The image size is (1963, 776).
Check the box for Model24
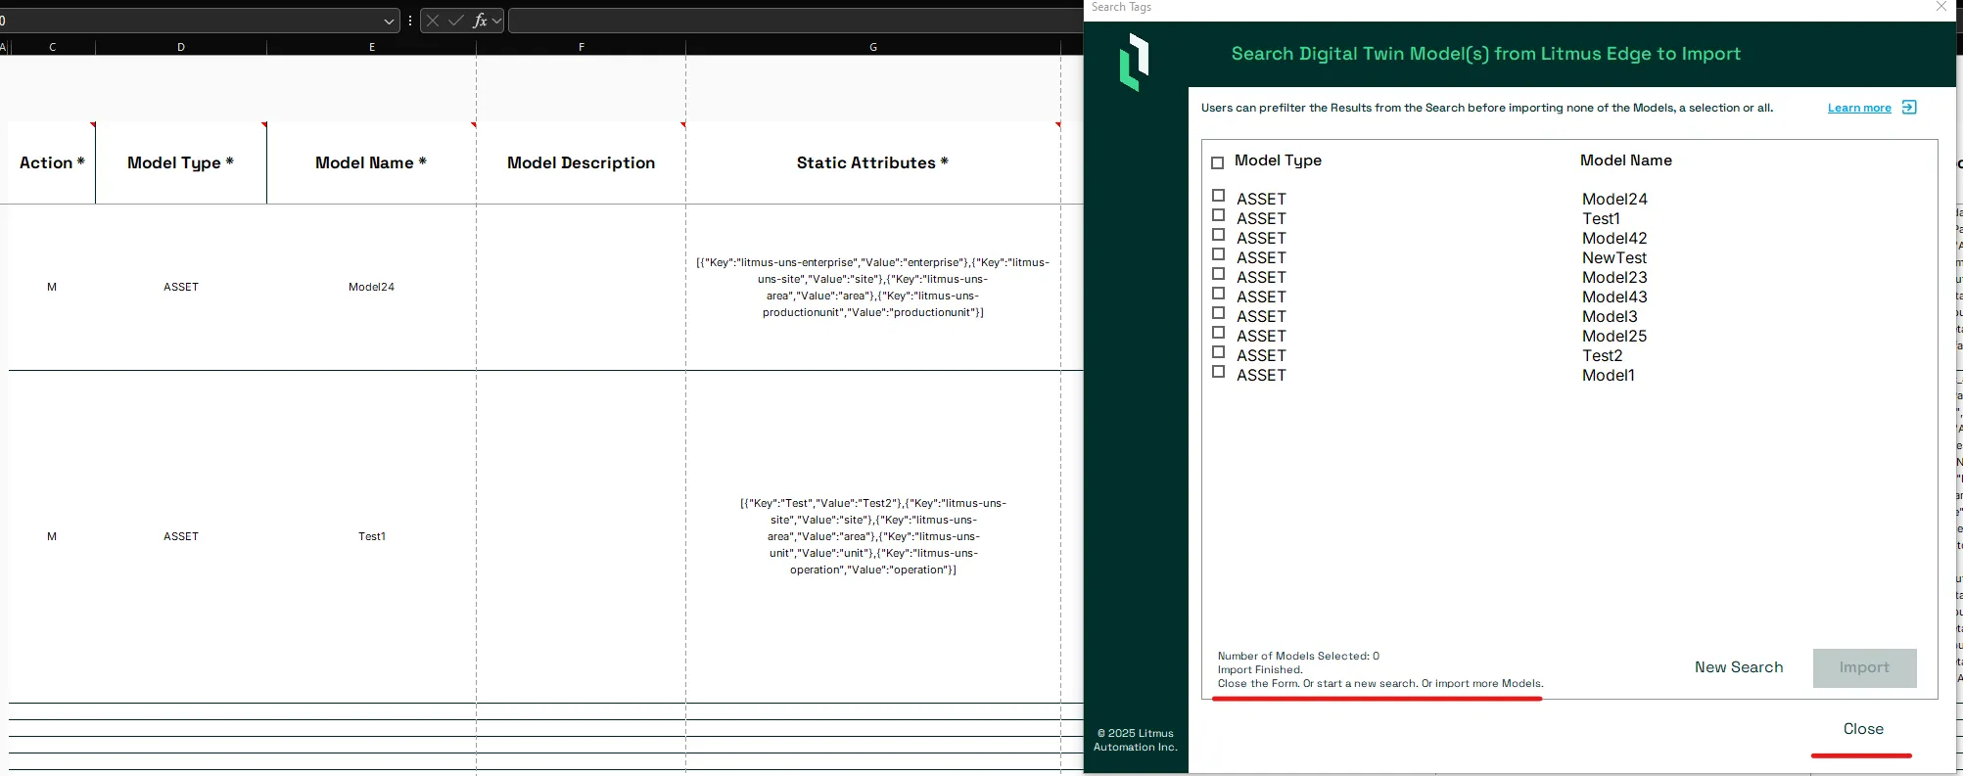pos(1219,196)
